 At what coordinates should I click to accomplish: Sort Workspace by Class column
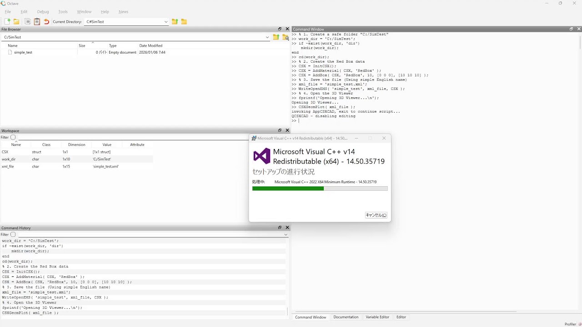(46, 144)
